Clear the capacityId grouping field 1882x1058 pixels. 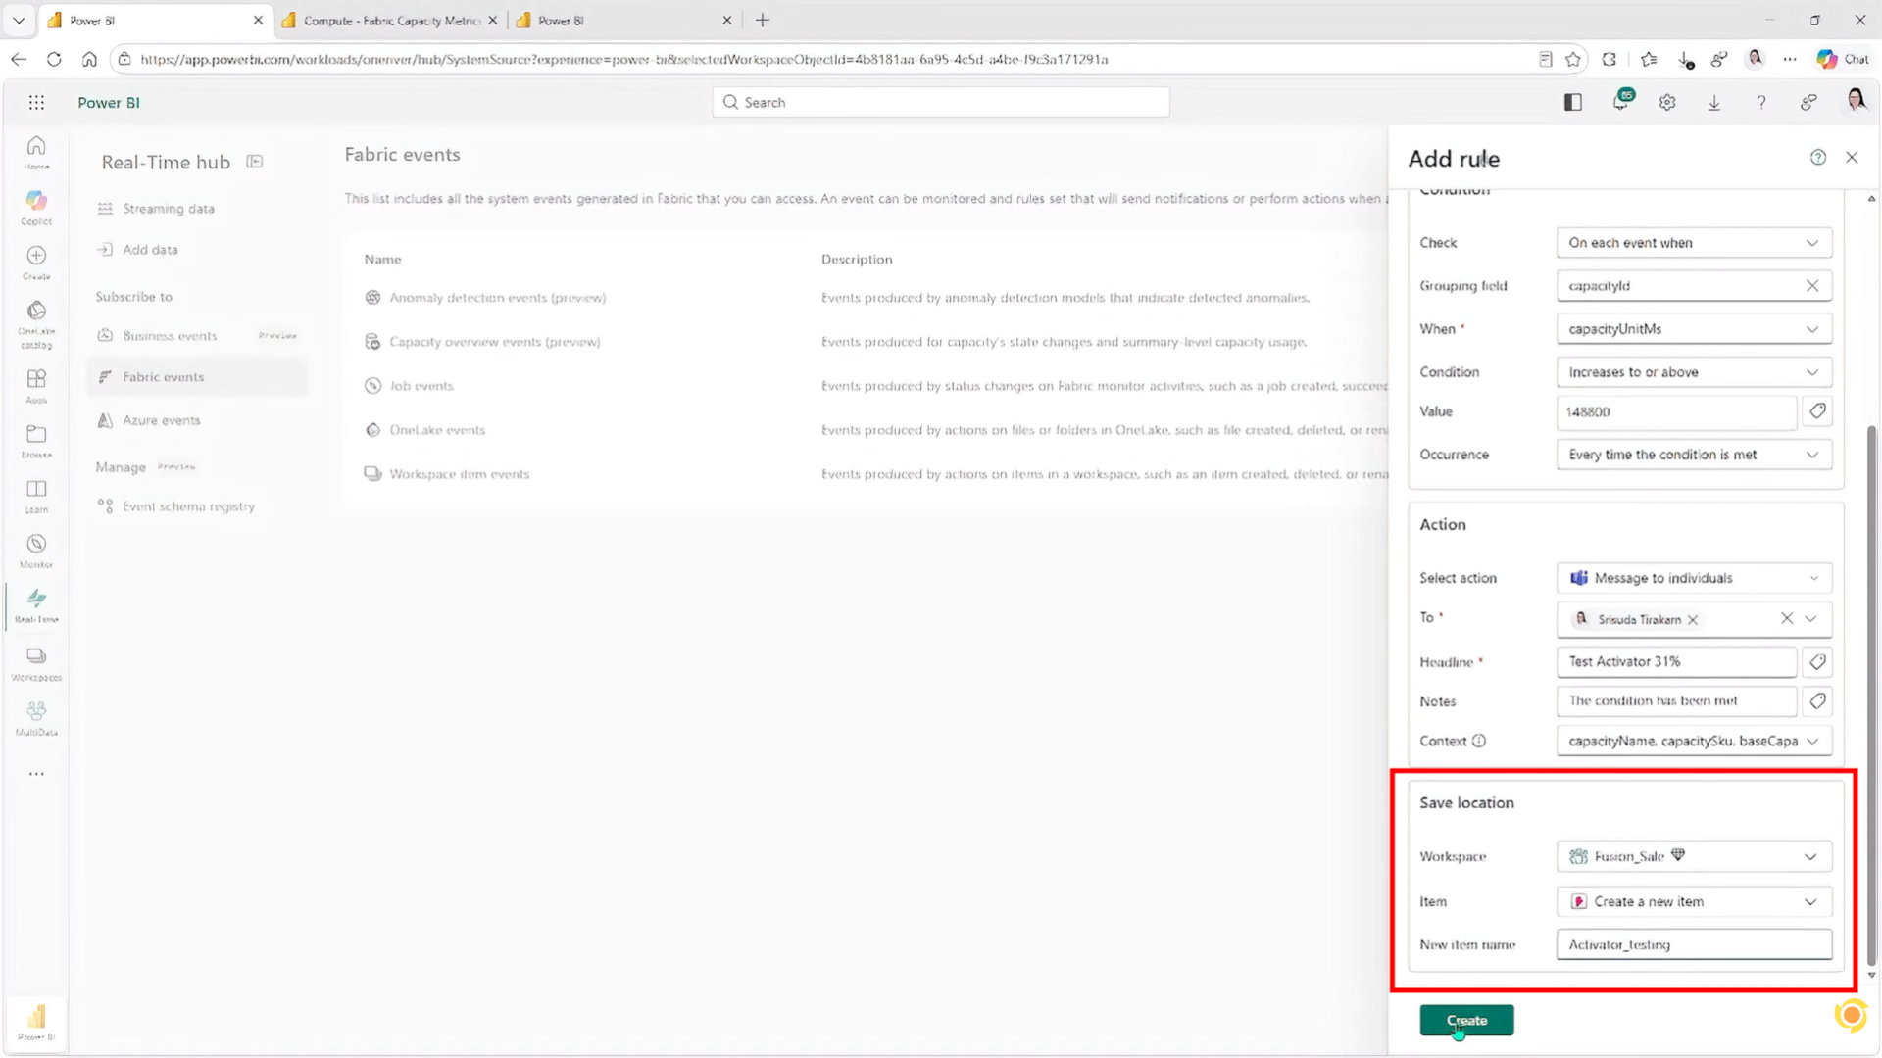[x=1812, y=286]
